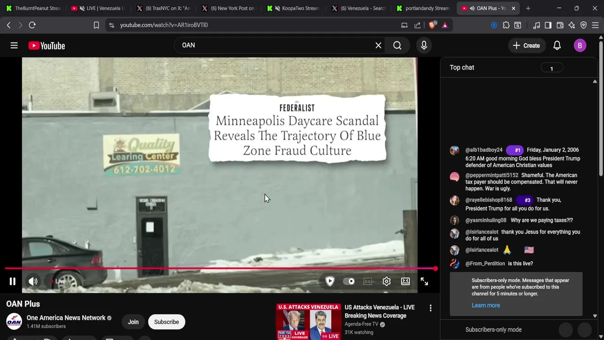
Task: Bookmark this page
Action: [x=96, y=25]
